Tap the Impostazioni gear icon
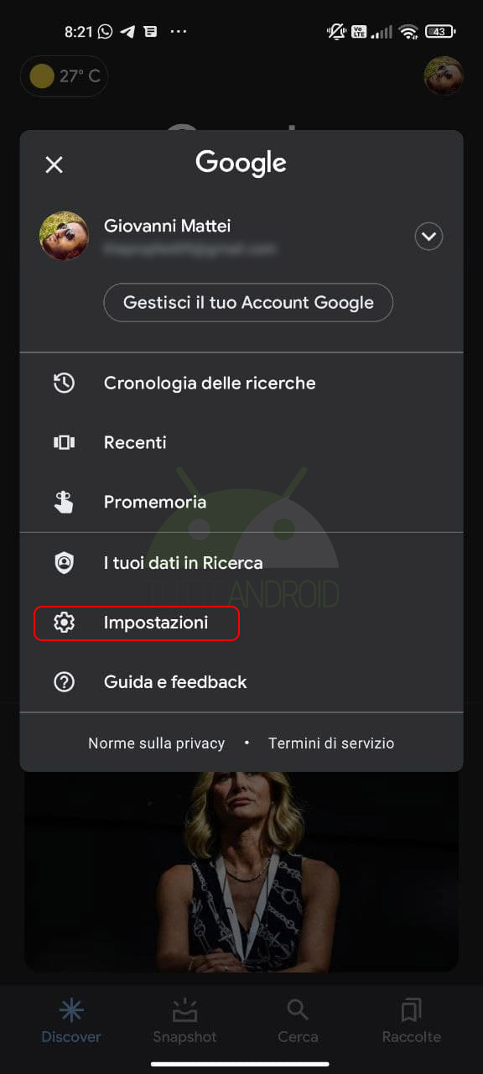Viewport: 483px width, 1074px height. click(x=64, y=623)
